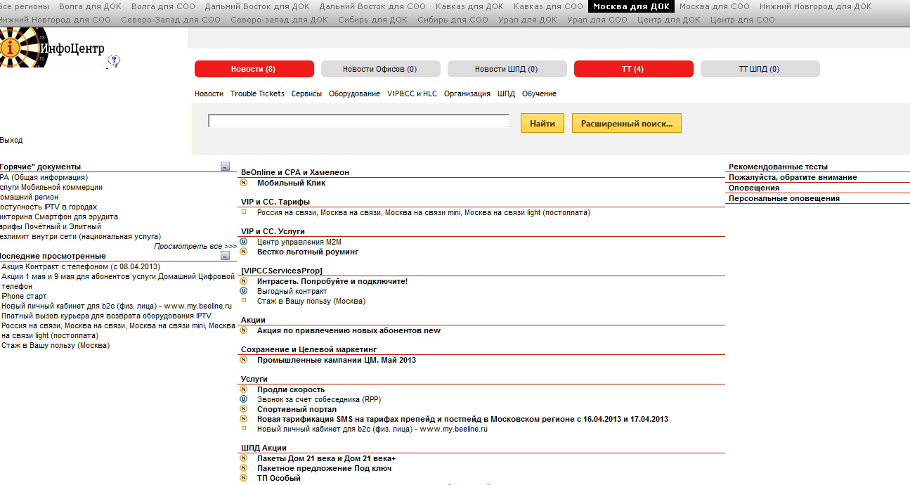910x485 pixels.
Task: Open the Trouble Tickets menu
Action: (257, 93)
